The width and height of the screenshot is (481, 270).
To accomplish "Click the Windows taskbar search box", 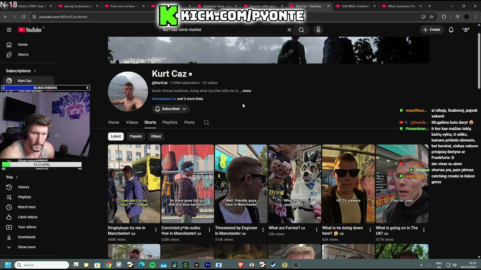I will (x=42, y=265).
